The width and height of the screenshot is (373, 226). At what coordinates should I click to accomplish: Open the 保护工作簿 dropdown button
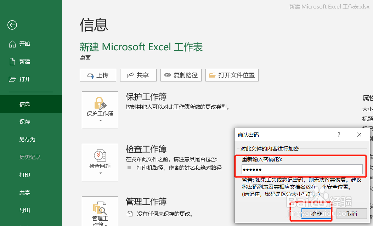[100, 110]
